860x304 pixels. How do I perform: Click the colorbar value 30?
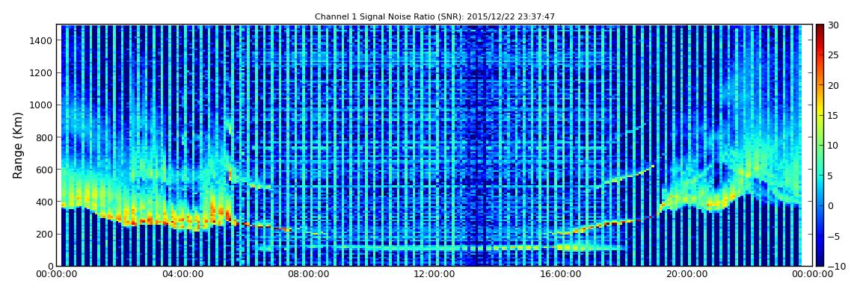[x=834, y=25]
